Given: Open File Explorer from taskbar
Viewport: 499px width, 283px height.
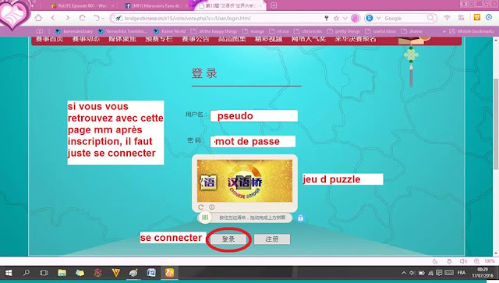Looking at the screenshot, I should tap(62, 273).
